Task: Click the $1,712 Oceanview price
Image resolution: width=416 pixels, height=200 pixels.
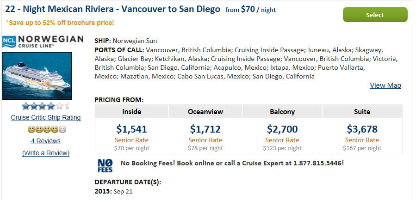Action: 205,129
